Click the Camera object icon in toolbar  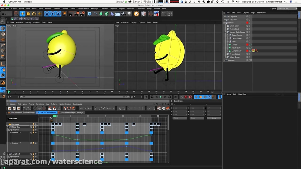point(123,14)
